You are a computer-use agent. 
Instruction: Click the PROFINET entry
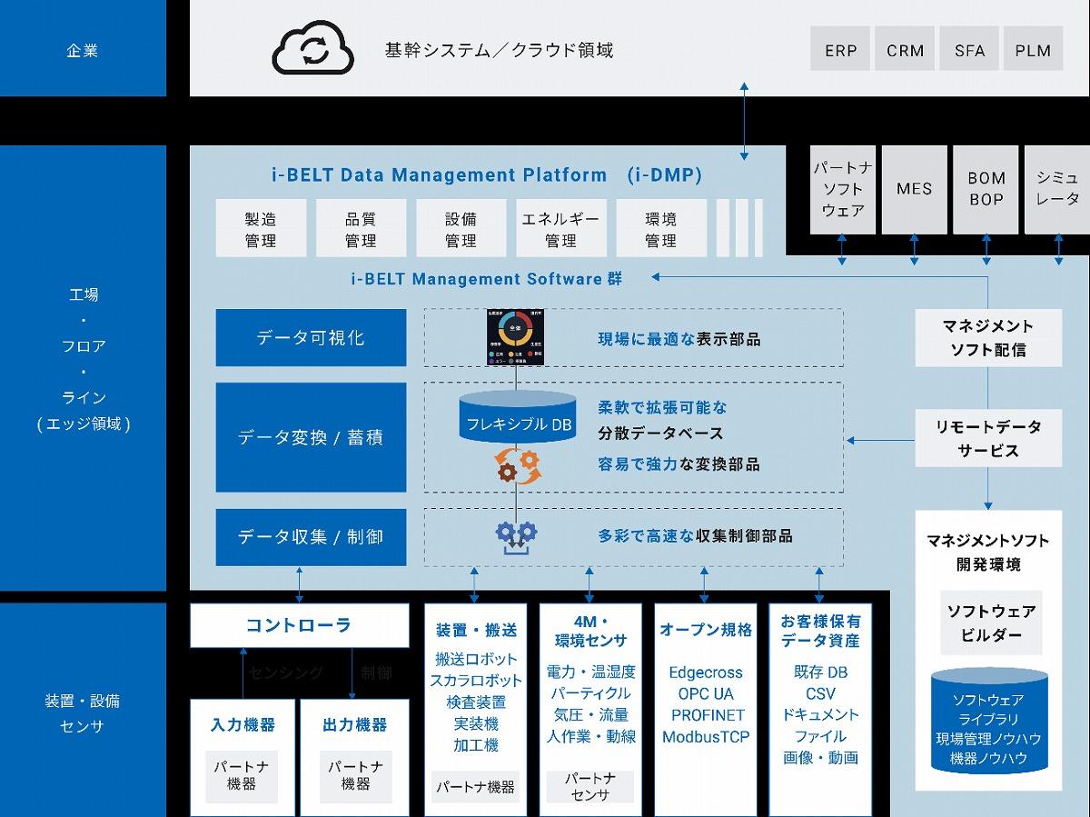point(706,715)
